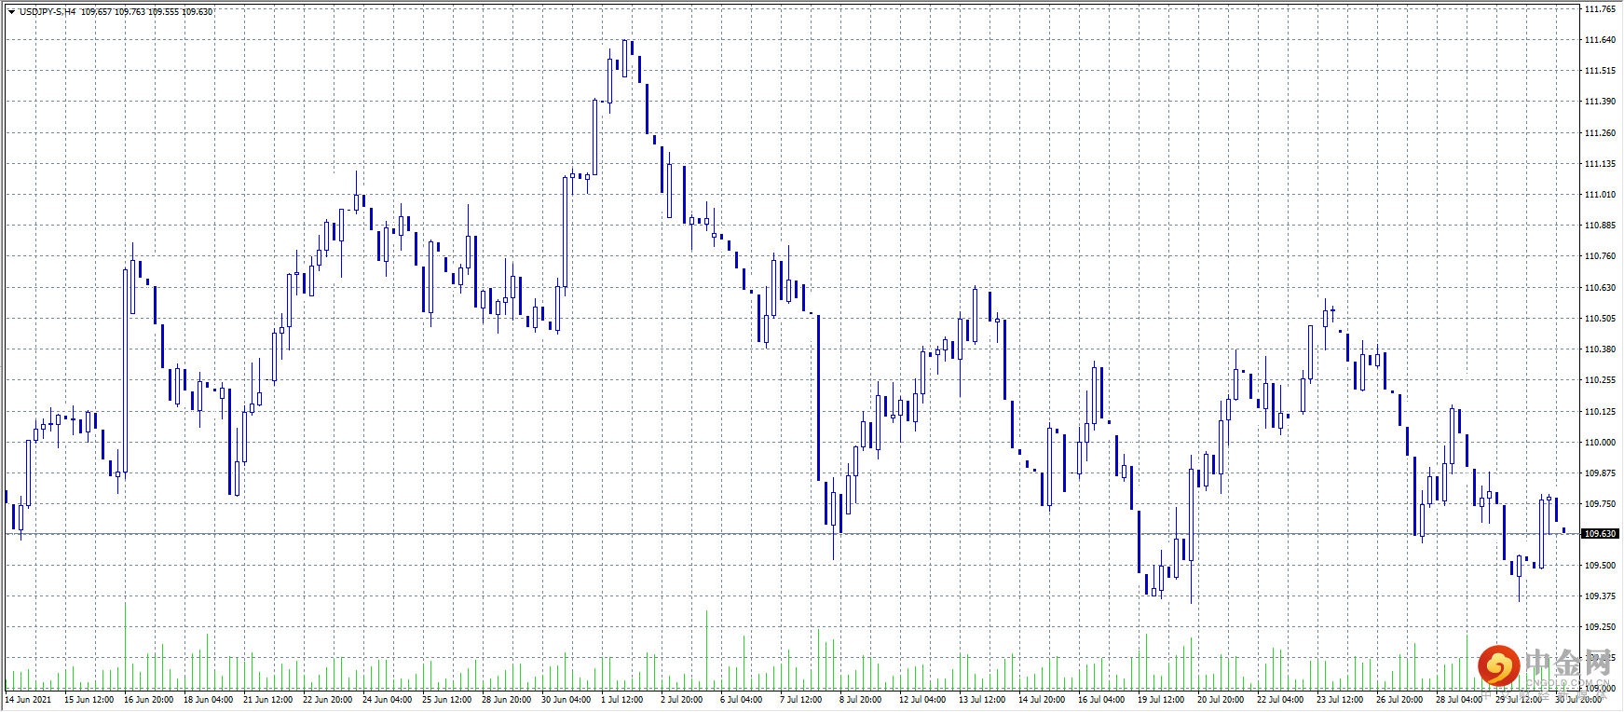The height and width of the screenshot is (712, 1624).
Task: Click the 28 Jul 04:00 time label
Action: [x=1460, y=700]
